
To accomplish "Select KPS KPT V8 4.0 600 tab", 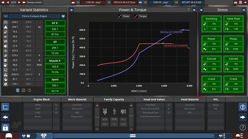I will pos(192,3).
